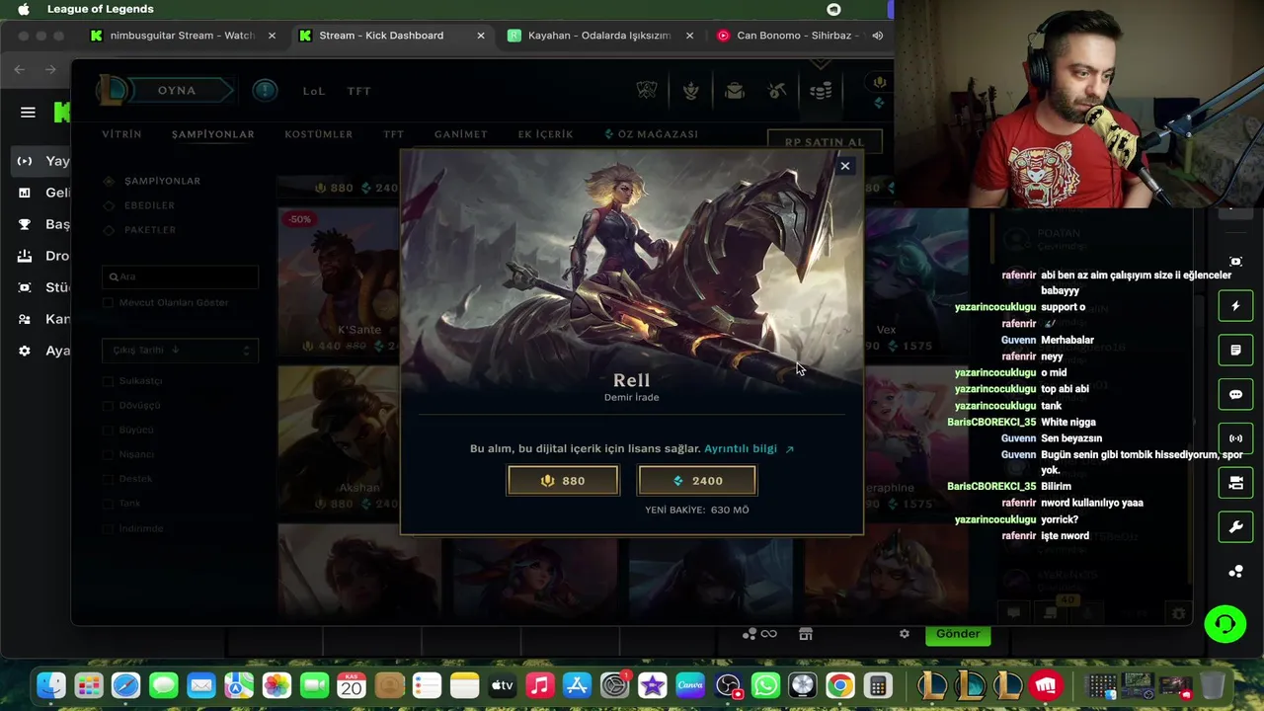Open the Ayrıntılı bilgi link
The height and width of the screenshot is (711, 1264).
coord(749,448)
